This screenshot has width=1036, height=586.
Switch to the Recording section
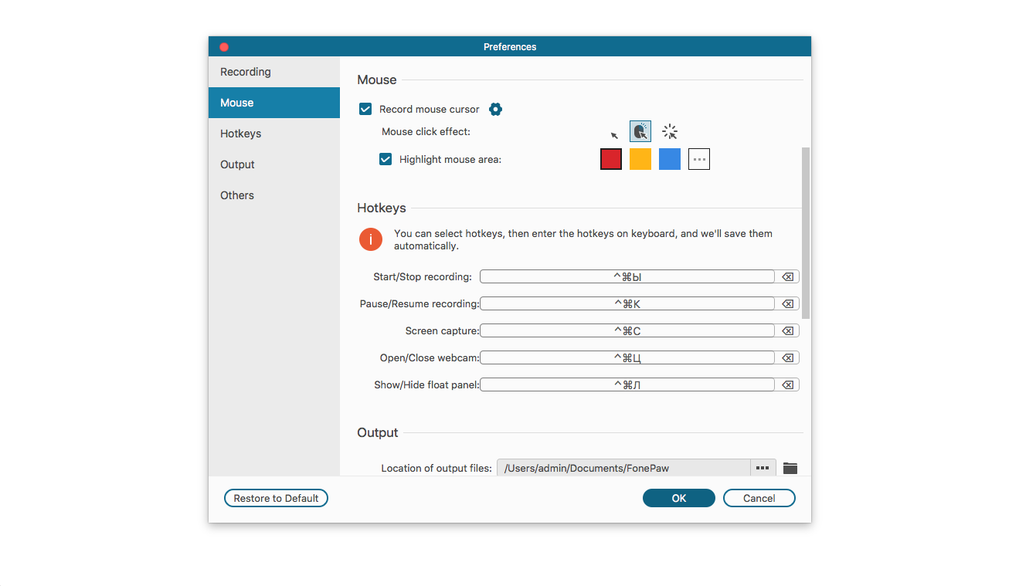coord(246,72)
